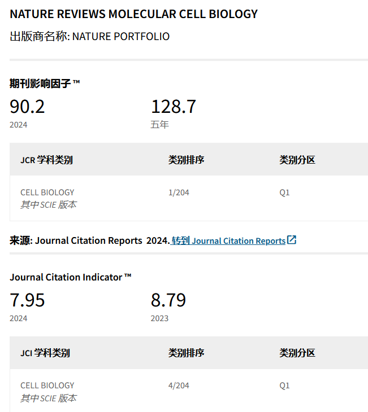The width and height of the screenshot is (368, 412).
Task: Click the Q1 quartile in the JCI row
Action: [x=284, y=385]
